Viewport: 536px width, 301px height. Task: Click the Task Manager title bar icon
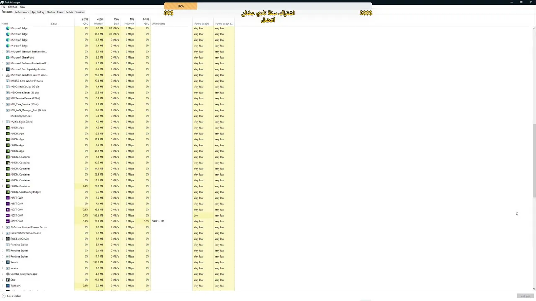click(3, 2)
